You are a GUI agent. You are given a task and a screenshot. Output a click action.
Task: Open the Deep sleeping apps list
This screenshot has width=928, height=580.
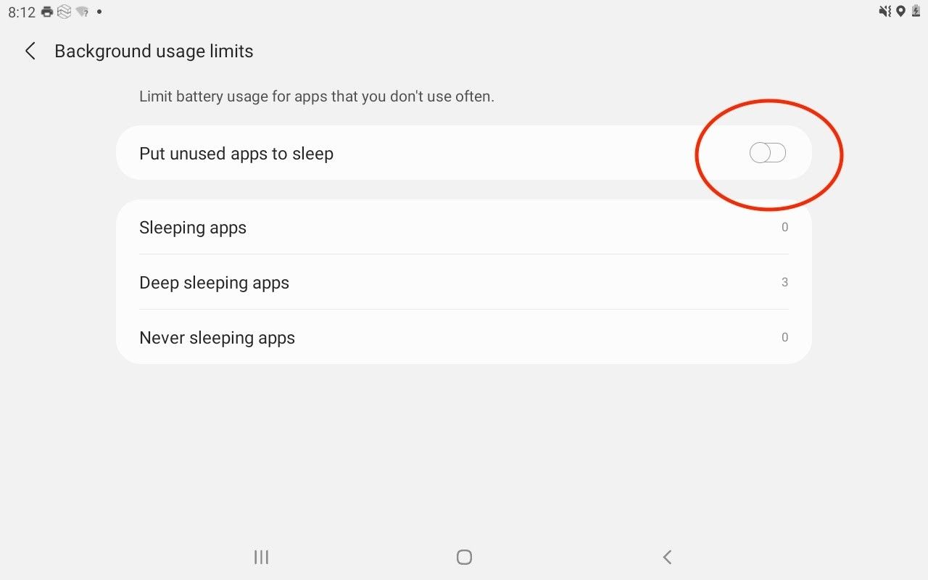[x=464, y=282]
